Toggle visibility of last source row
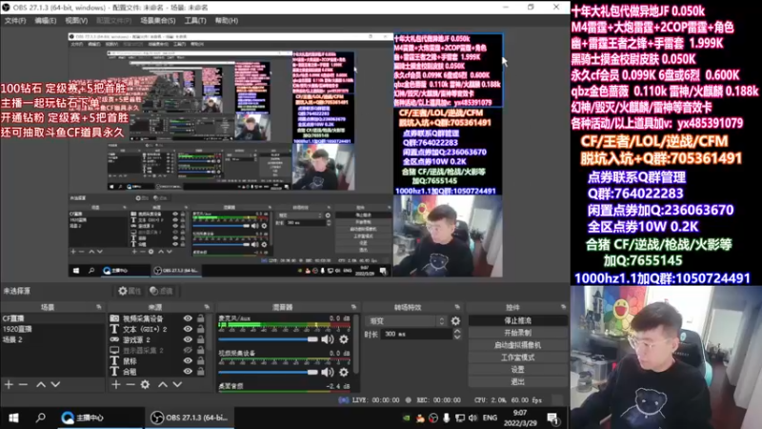 point(188,372)
